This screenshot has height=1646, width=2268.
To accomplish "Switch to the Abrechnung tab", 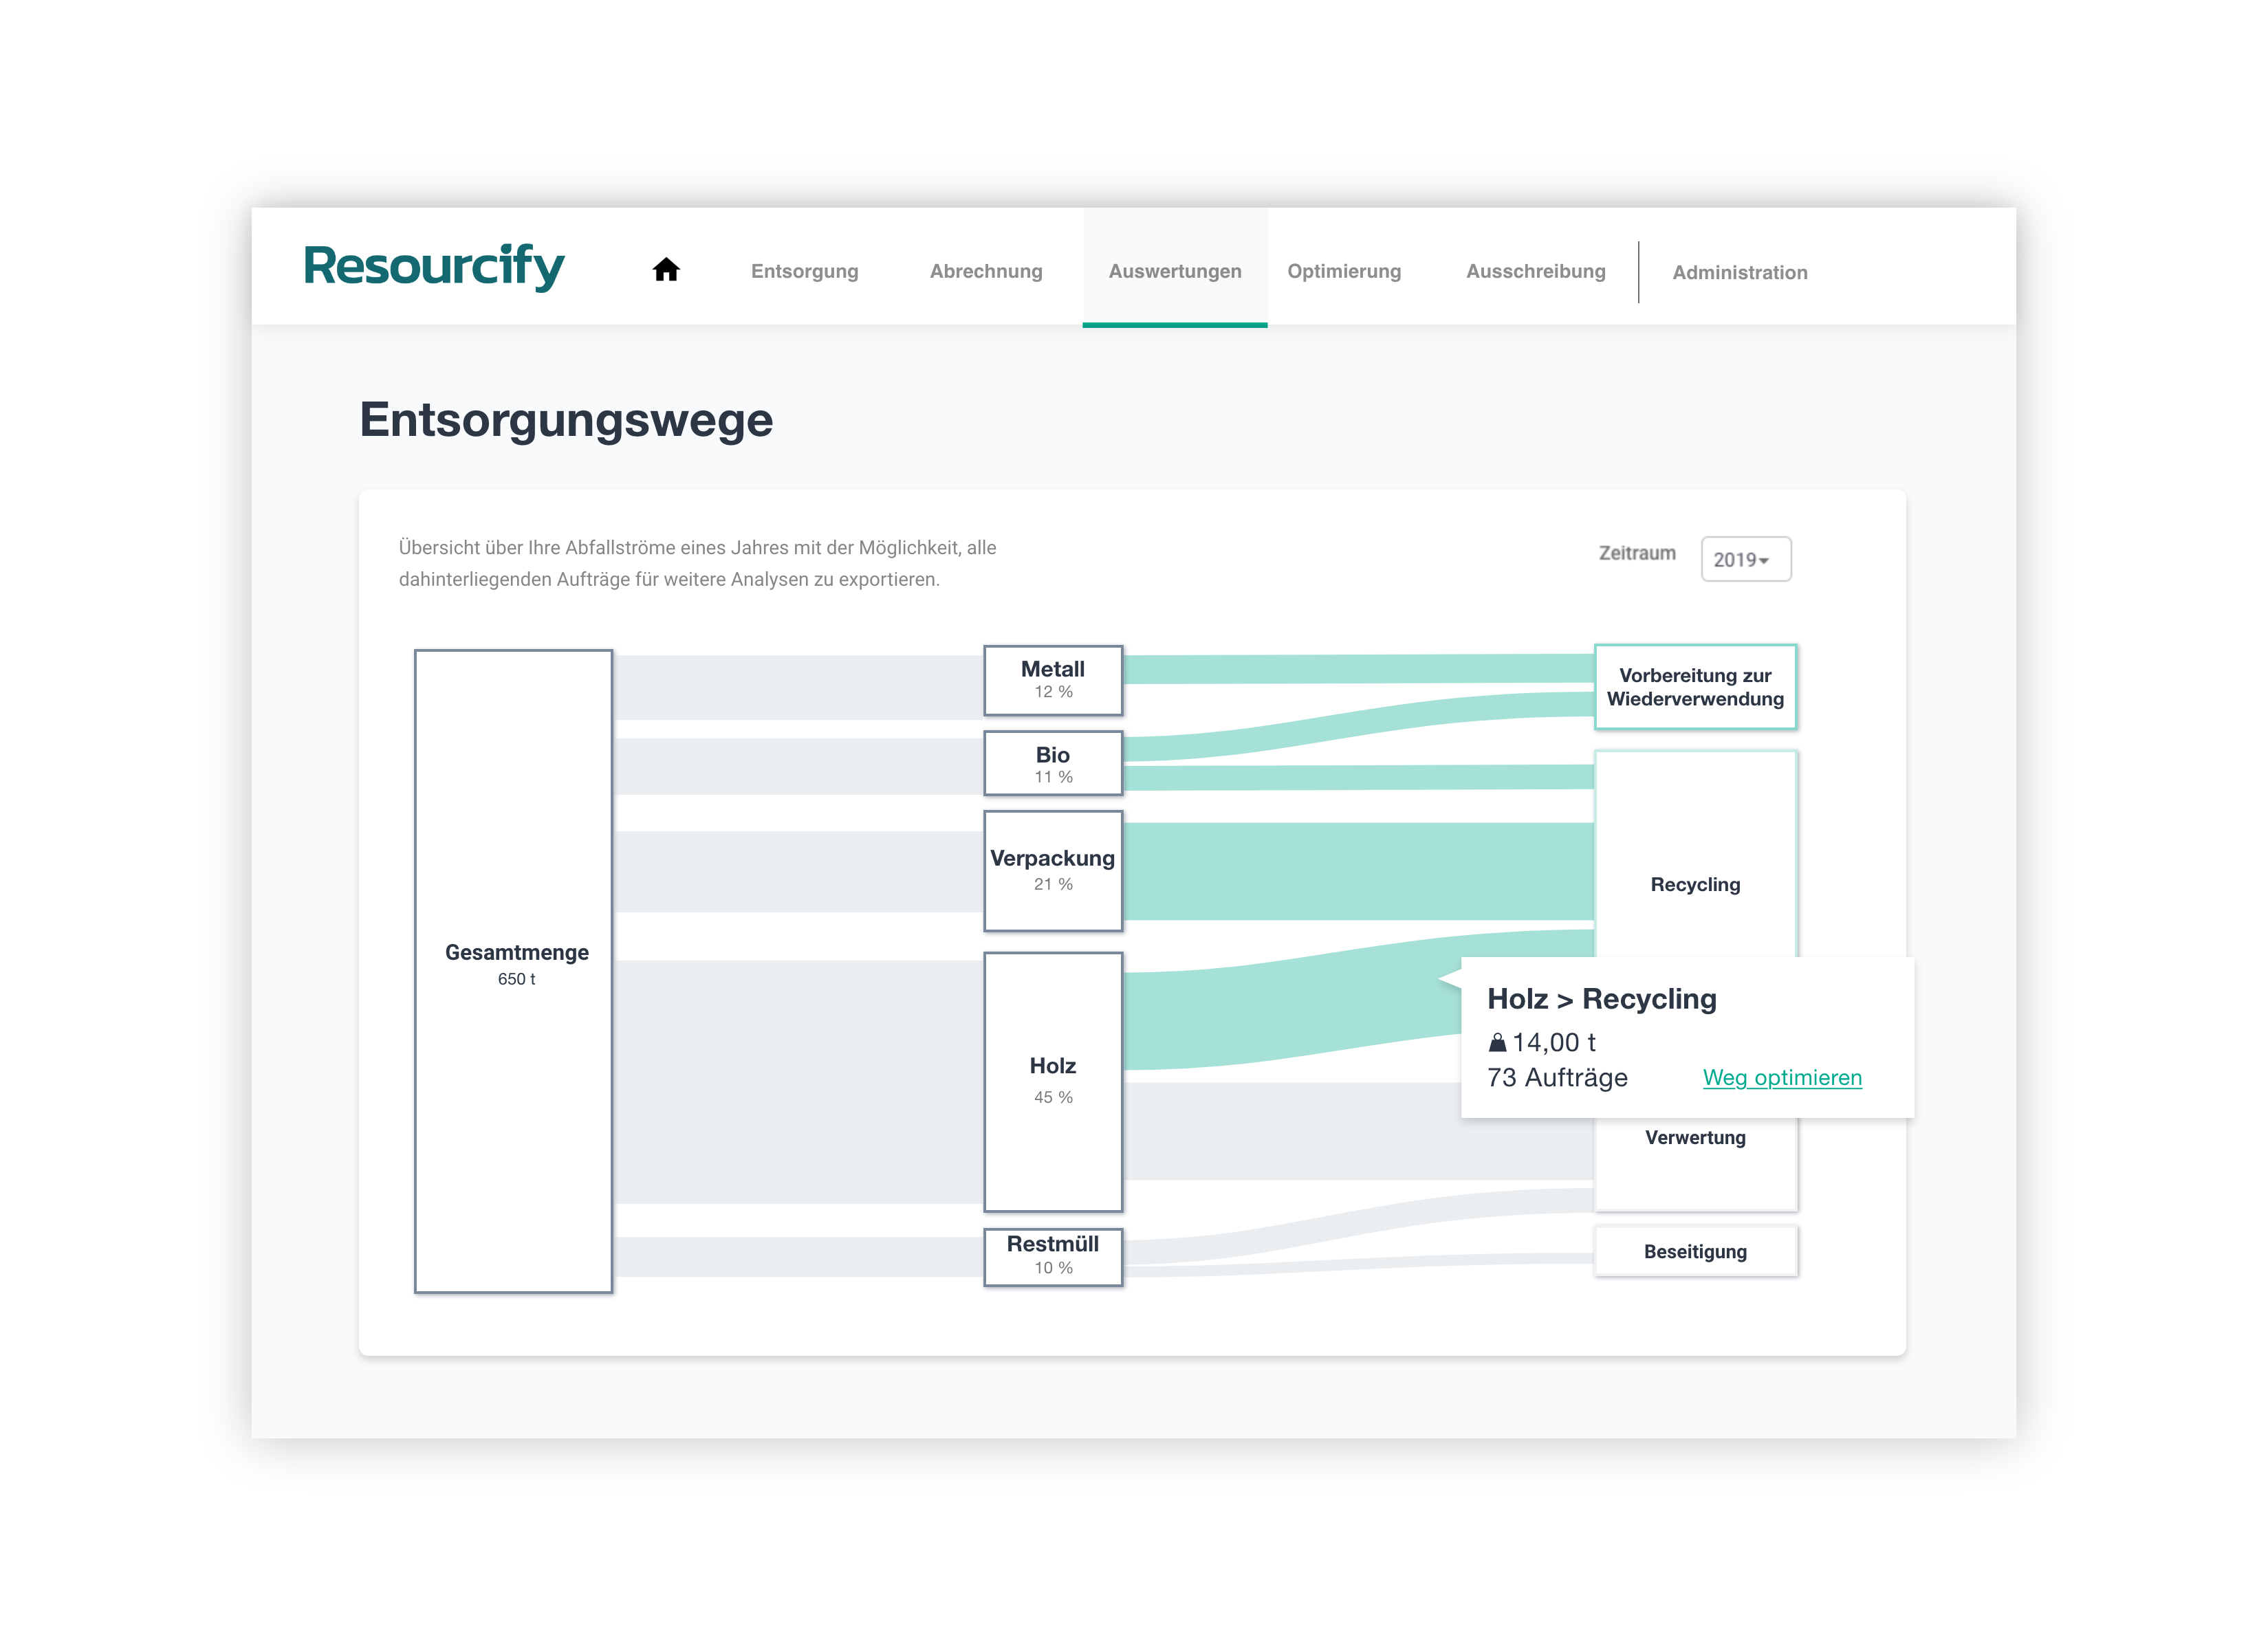I will [x=986, y=271].
